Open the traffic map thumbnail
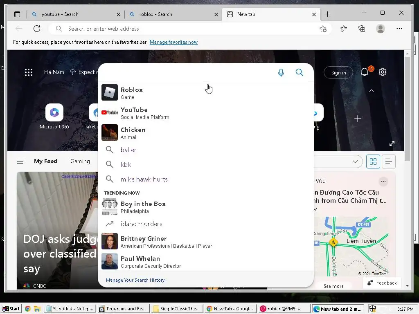Viewport: 419px width, 314px height. (x=351, y=246)
